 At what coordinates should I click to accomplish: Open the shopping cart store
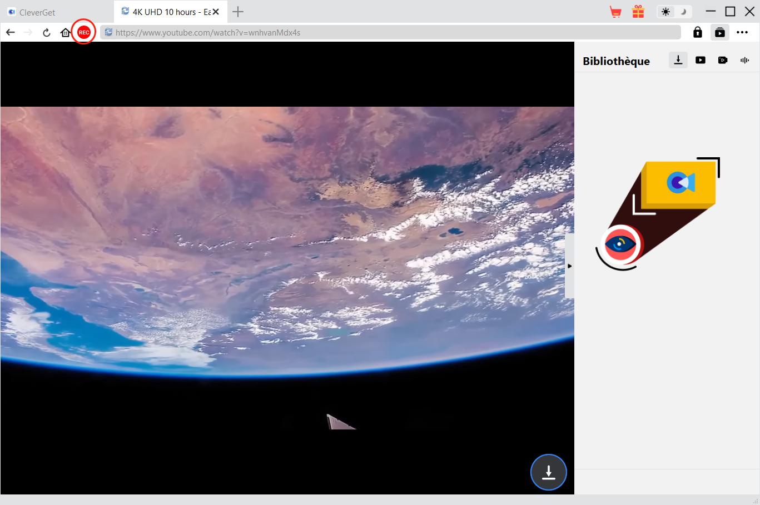(x=615, y=12)
